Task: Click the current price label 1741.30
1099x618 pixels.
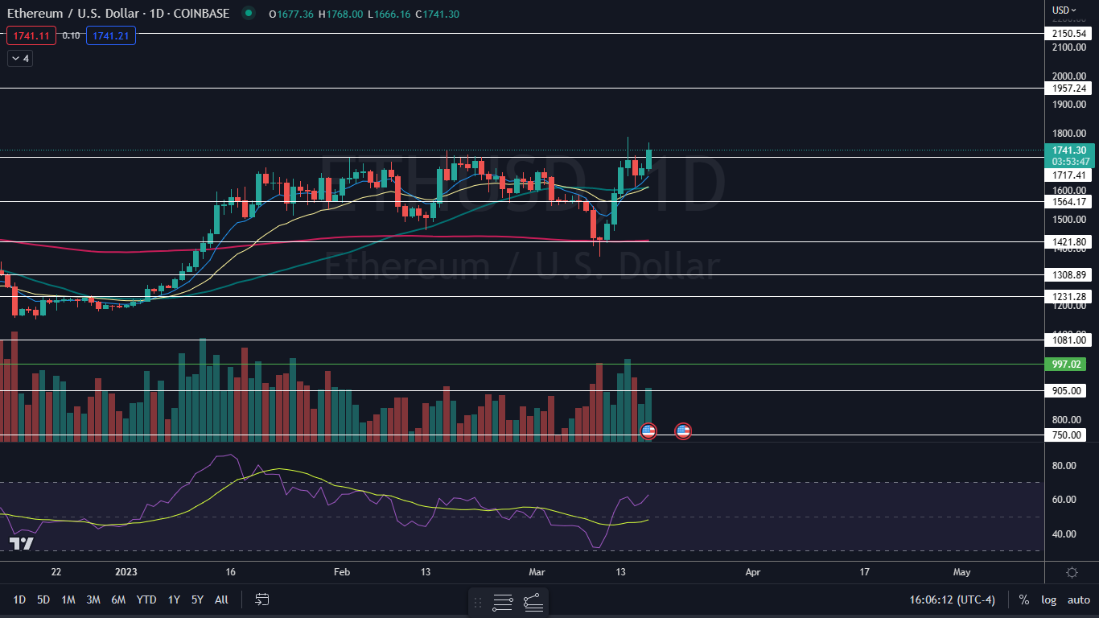Action: [x=1069, y=150]
